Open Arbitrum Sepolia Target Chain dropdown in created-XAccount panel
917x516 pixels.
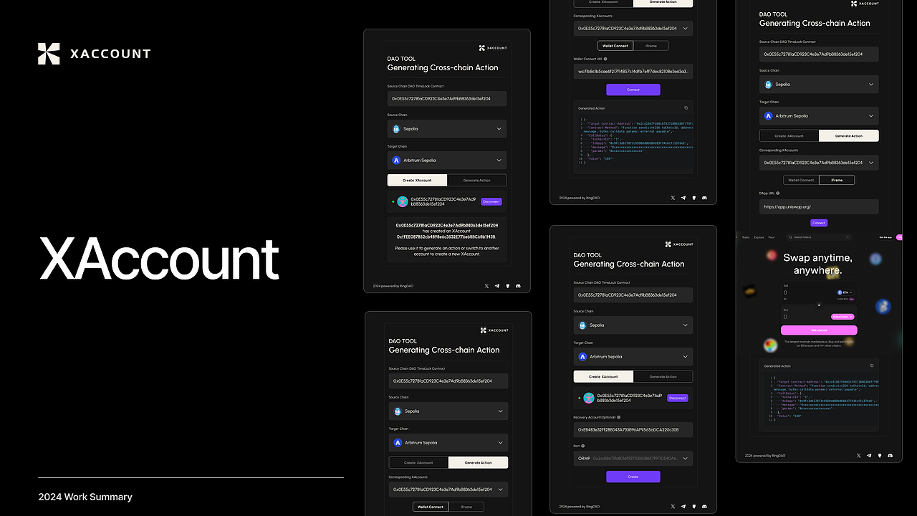pos(447,161)
